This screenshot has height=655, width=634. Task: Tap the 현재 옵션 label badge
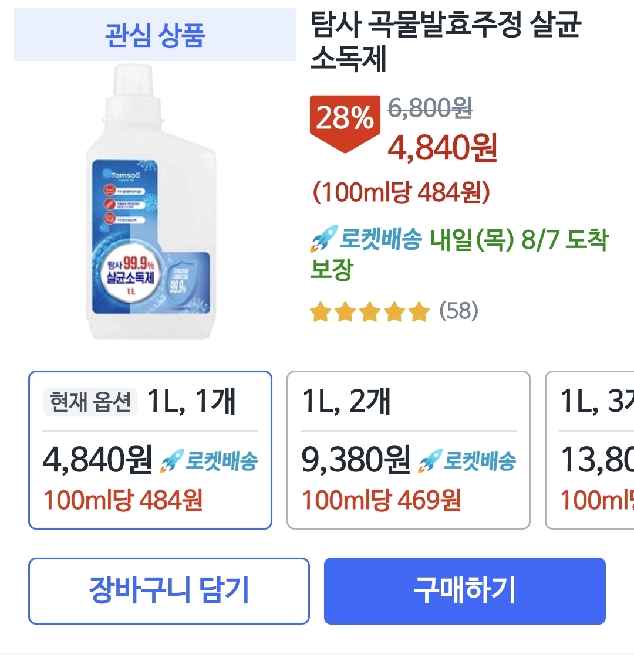coord(90,403)
